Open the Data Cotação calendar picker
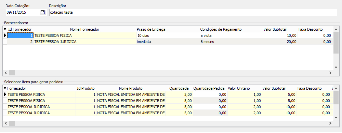The width and height of the screenshot is (342, 133). [43, 12]
